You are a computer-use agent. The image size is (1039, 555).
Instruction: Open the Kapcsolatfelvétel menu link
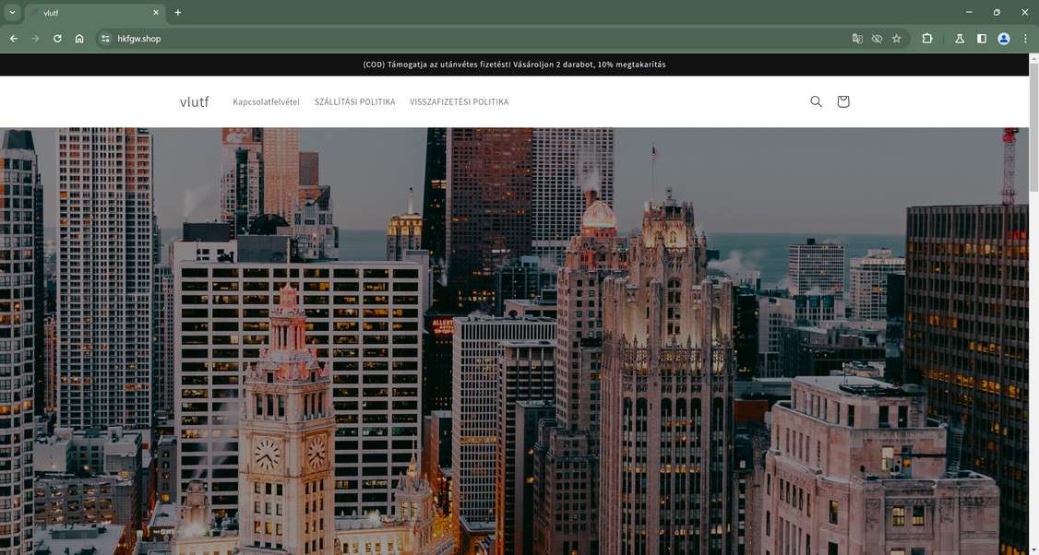click(x=267, y=101)
